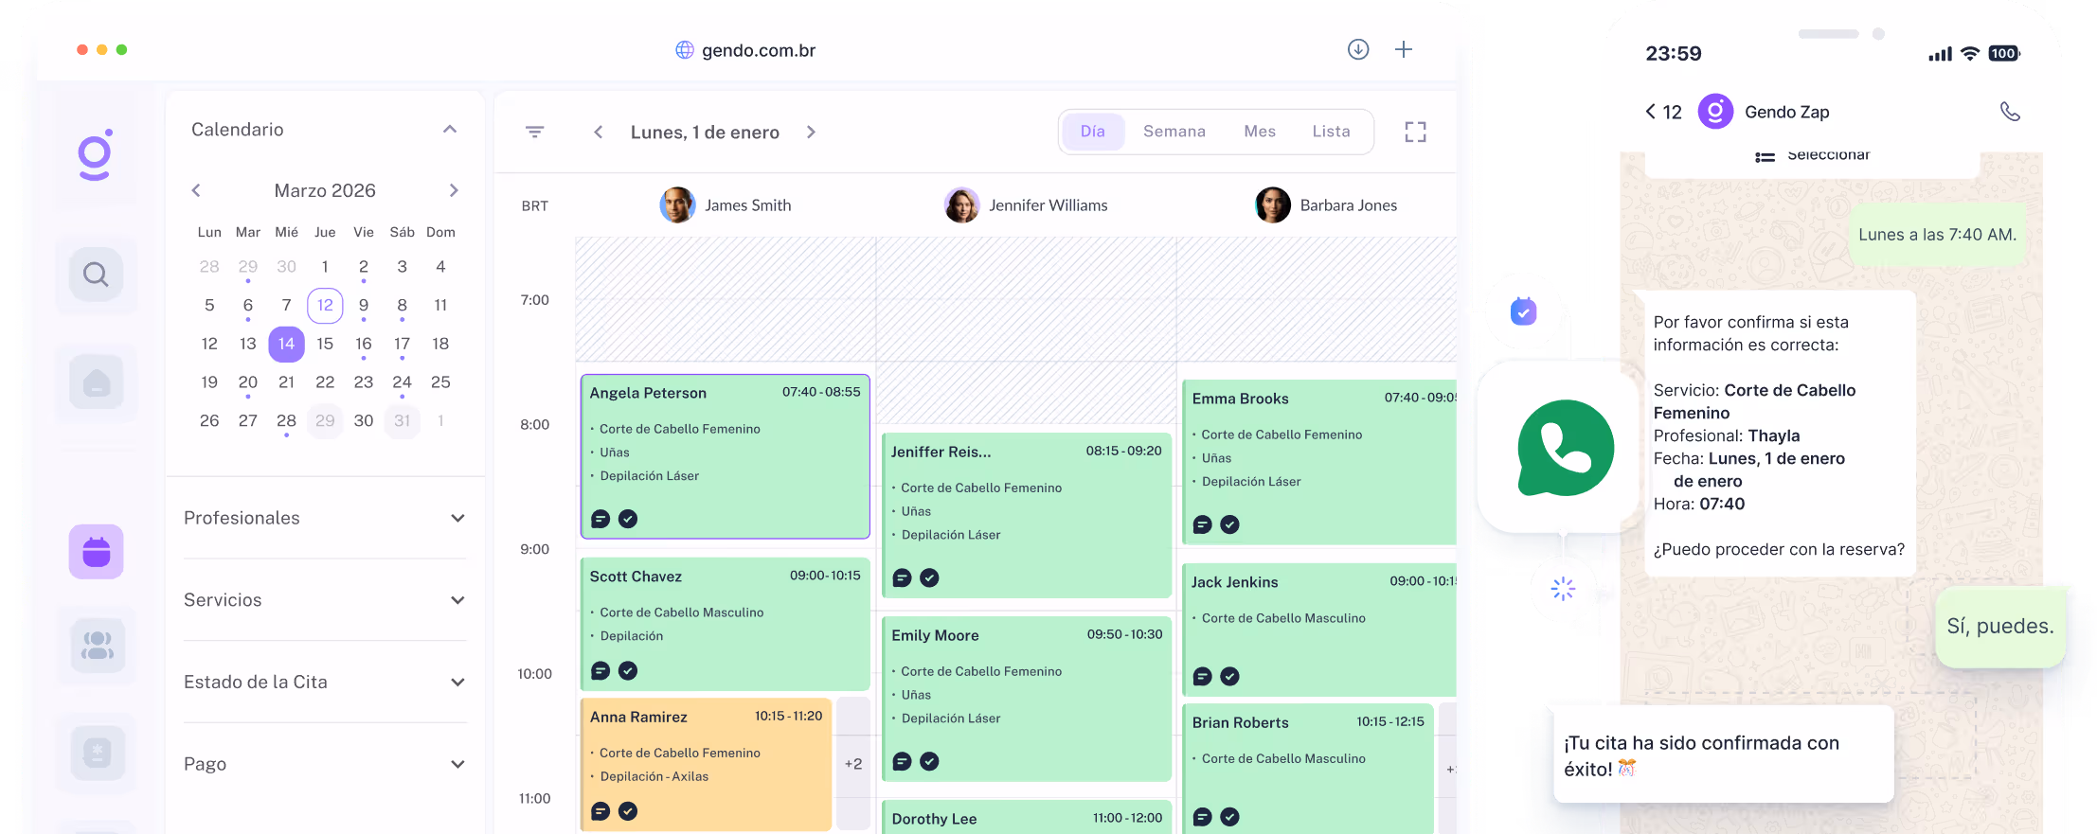Click the BRT timezone label
Image resolution: width=2097 pixels, height=834 pixels.
[535, 205]
